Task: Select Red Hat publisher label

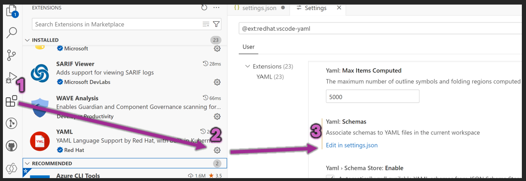Action: point(74,150)
